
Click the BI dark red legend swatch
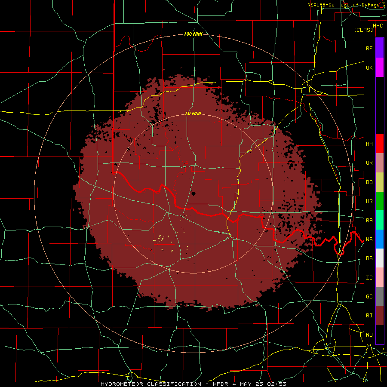coord(380,316)
